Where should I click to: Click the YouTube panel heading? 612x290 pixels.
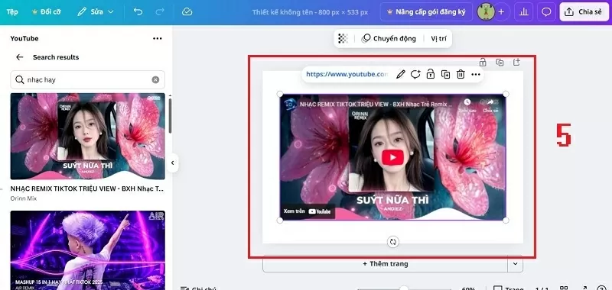[x=24, y=38]
